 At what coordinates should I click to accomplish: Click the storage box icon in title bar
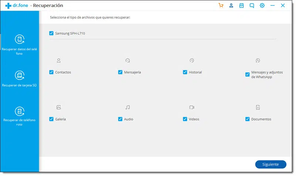click(x=242, y=6)
